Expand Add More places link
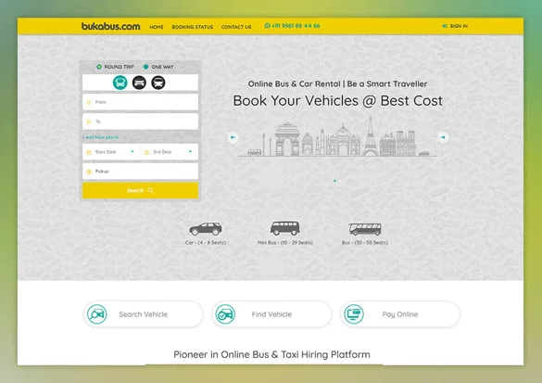This screenshot has height=383, width=542. click(100, 137)
